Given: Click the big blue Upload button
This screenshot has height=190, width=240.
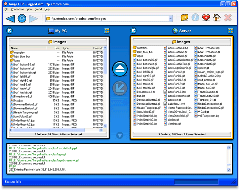Looking at the screenshot, I should (120, 69).
